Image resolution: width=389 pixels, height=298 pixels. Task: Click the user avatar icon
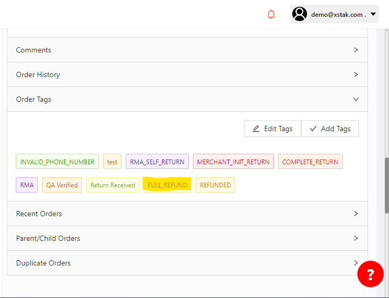pyautogui.click(x=300, y=14)
